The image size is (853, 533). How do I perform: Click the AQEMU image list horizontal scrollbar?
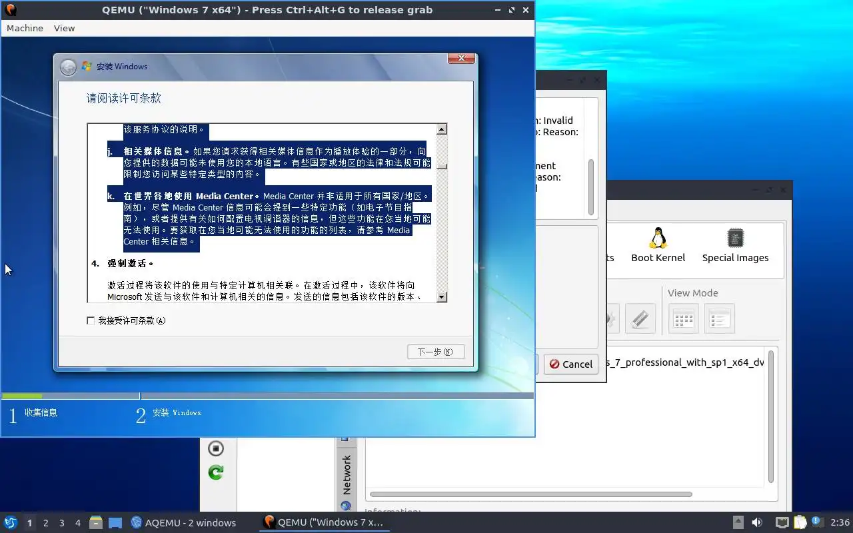[x=531, y=494]
